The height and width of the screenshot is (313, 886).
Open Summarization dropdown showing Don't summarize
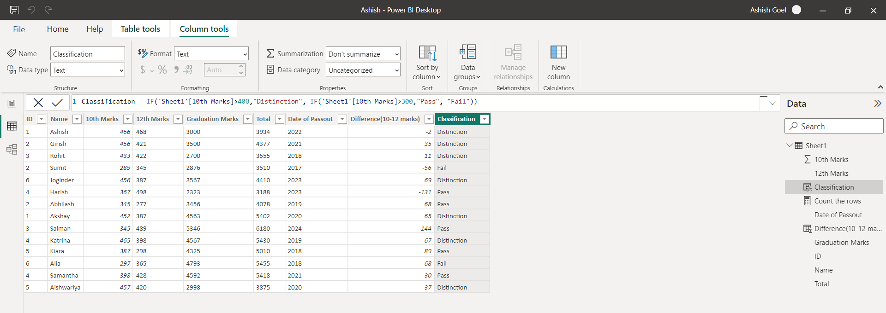[363, 54]
